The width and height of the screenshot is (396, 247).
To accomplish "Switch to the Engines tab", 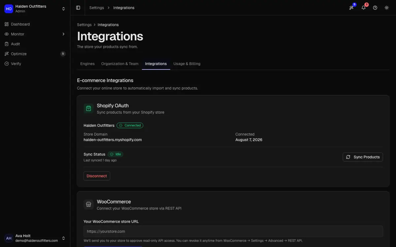I will point(87,64).
